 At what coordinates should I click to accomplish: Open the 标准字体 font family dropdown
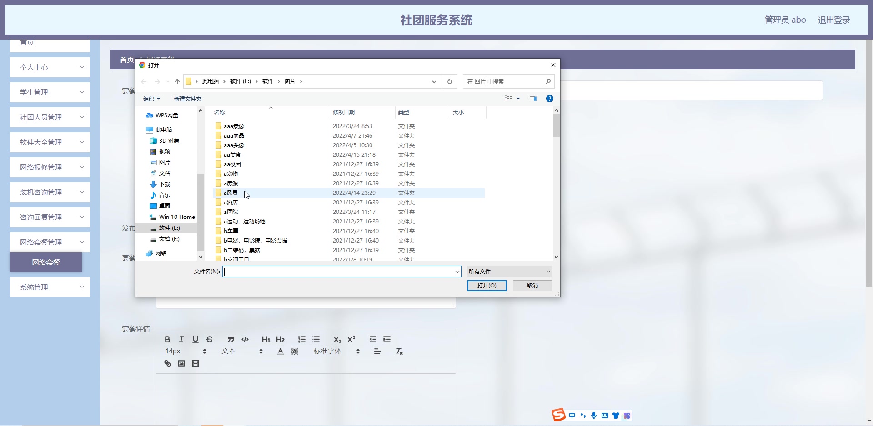[x=337, y=351]
